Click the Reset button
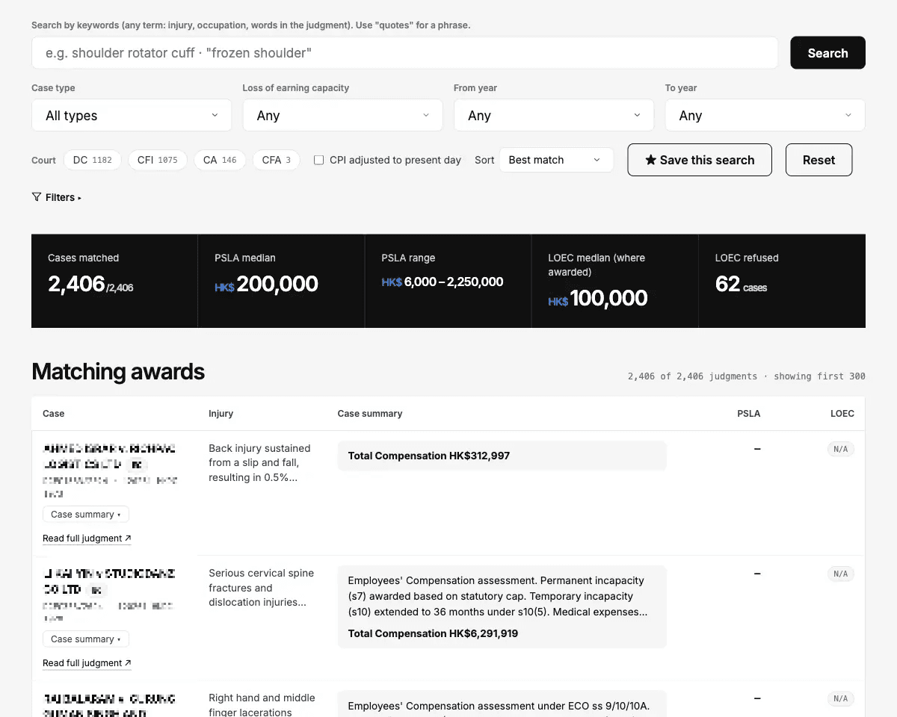This screenshot has width=897, height=717. tap(819, 160)
